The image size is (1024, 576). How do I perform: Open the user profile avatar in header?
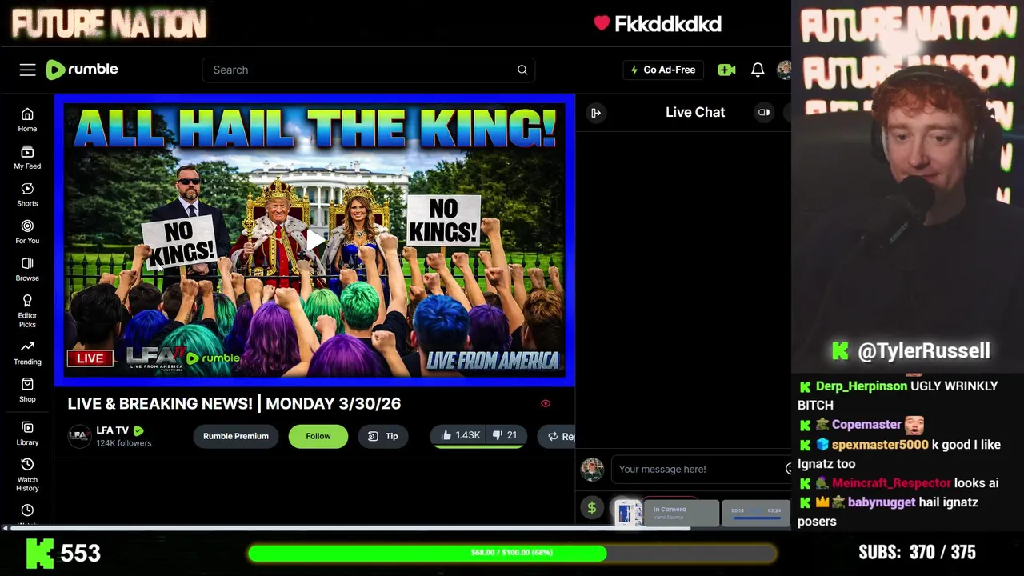click(784, 70)
